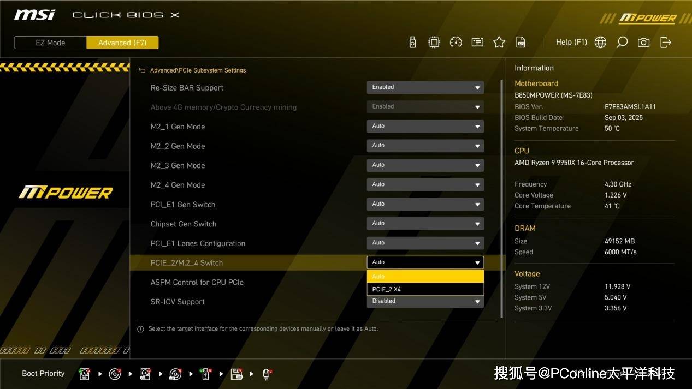Take a screenshot with the camera icon
Screen dimensions: 692x389
[x=644, y=42]
